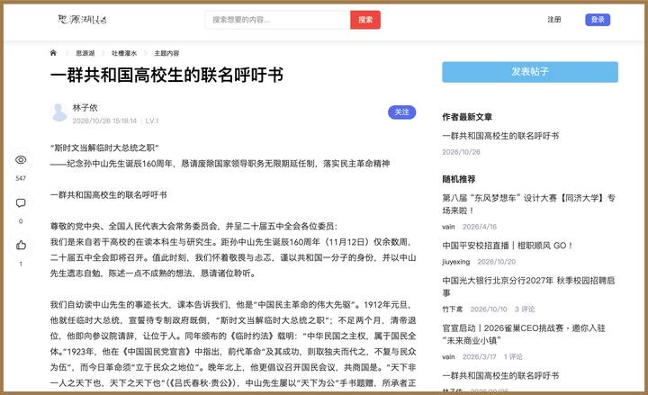Open 中国光大银行北京分行2027年 recruitment post
Viewport: 648px width, 395px height.
[x=528, y=286]
